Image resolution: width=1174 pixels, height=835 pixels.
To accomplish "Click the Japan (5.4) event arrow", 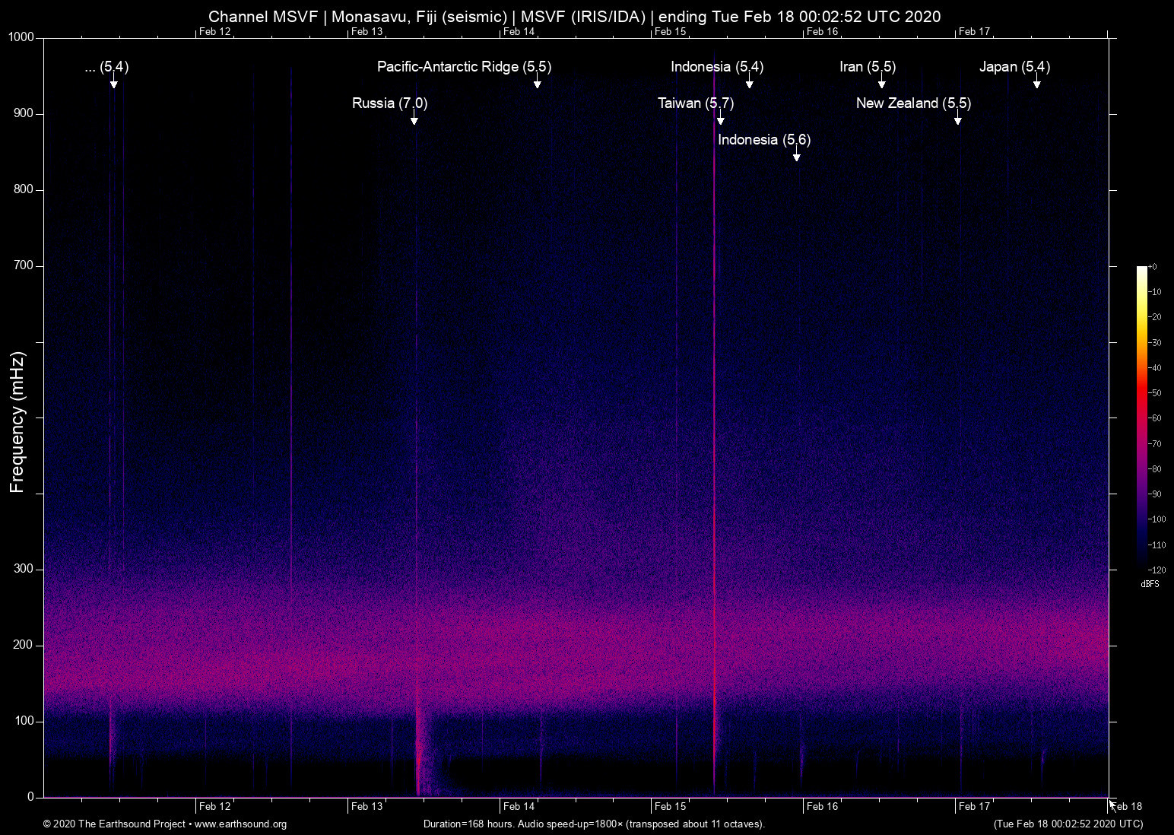I will pos(1037,84).
